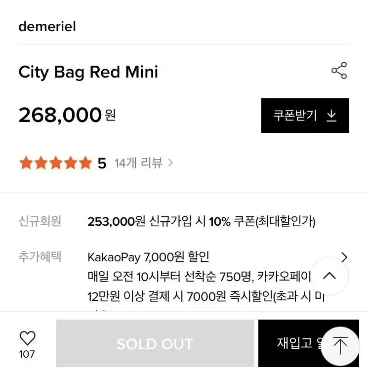Toggle the heart wishlist icon
The height and width of the screenshot is (368, 368).
tap(28, 338)
